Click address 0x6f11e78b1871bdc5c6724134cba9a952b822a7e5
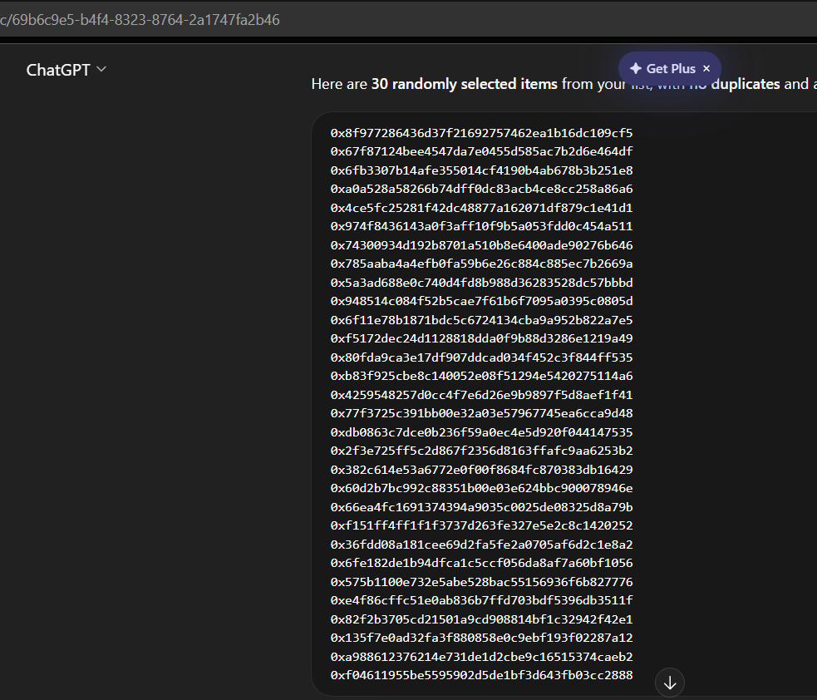The height and width of the screenshot is (700, 817). (x=481, y=319)
